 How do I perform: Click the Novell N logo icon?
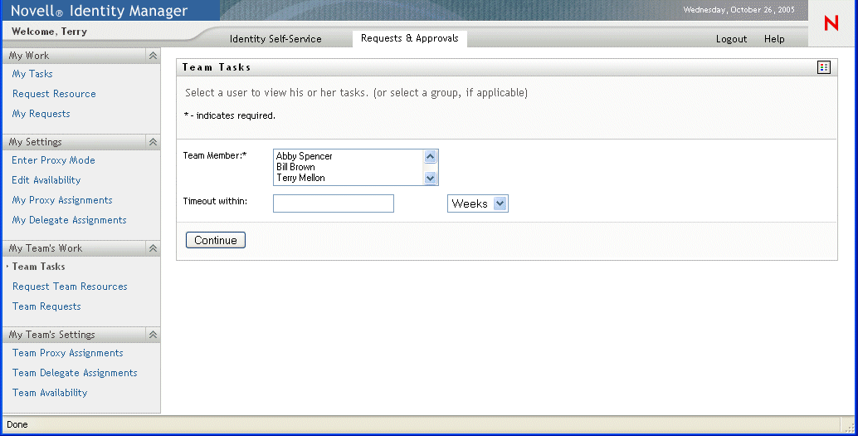click(831, 24)
